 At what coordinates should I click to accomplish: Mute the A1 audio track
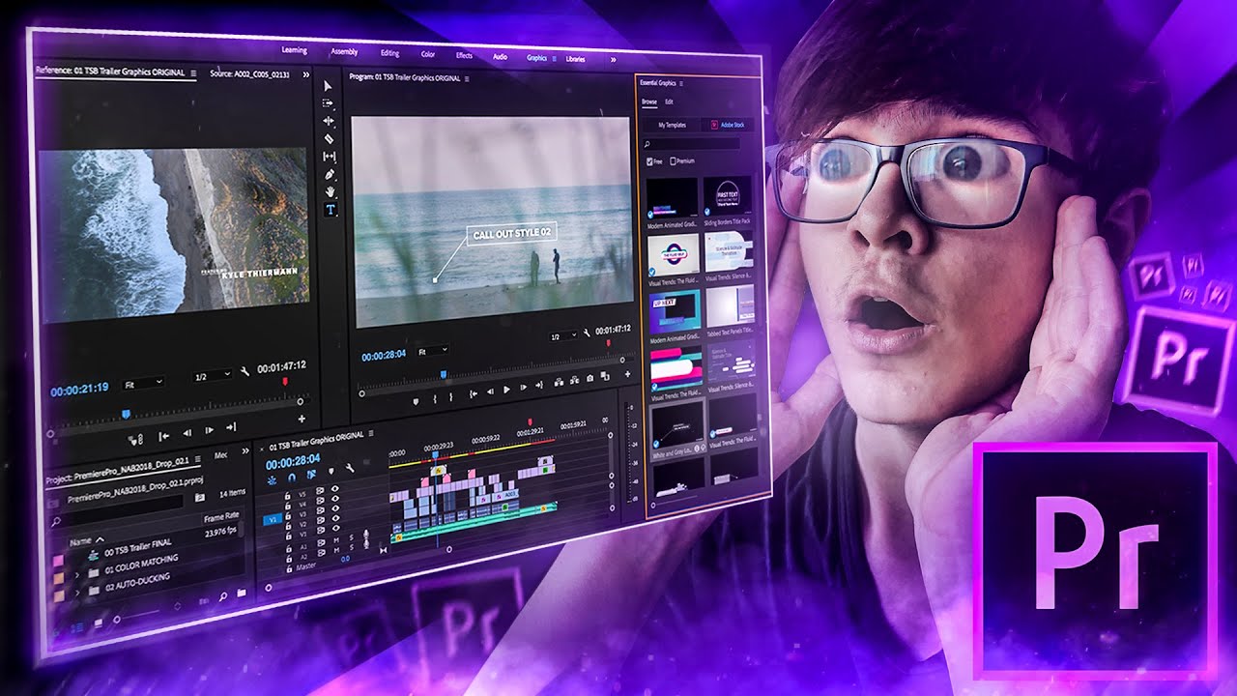pyautogui.click(x=336, y=540)
